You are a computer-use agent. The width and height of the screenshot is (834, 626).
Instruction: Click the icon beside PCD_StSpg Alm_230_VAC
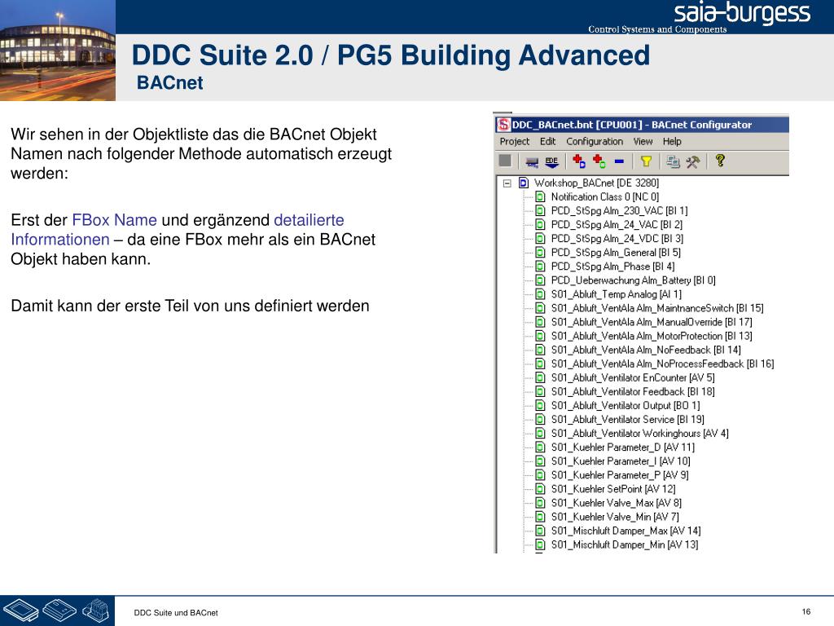point(541,210)
